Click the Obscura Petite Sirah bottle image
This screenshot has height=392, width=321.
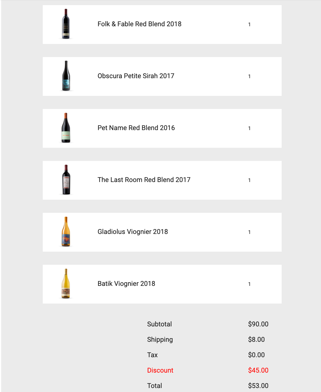tap(66, 76)
